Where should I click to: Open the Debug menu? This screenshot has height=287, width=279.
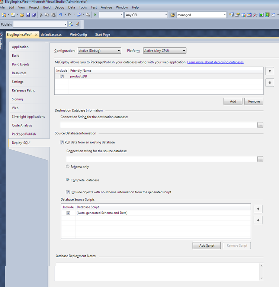pyautogui.click(x=59, y=7)
